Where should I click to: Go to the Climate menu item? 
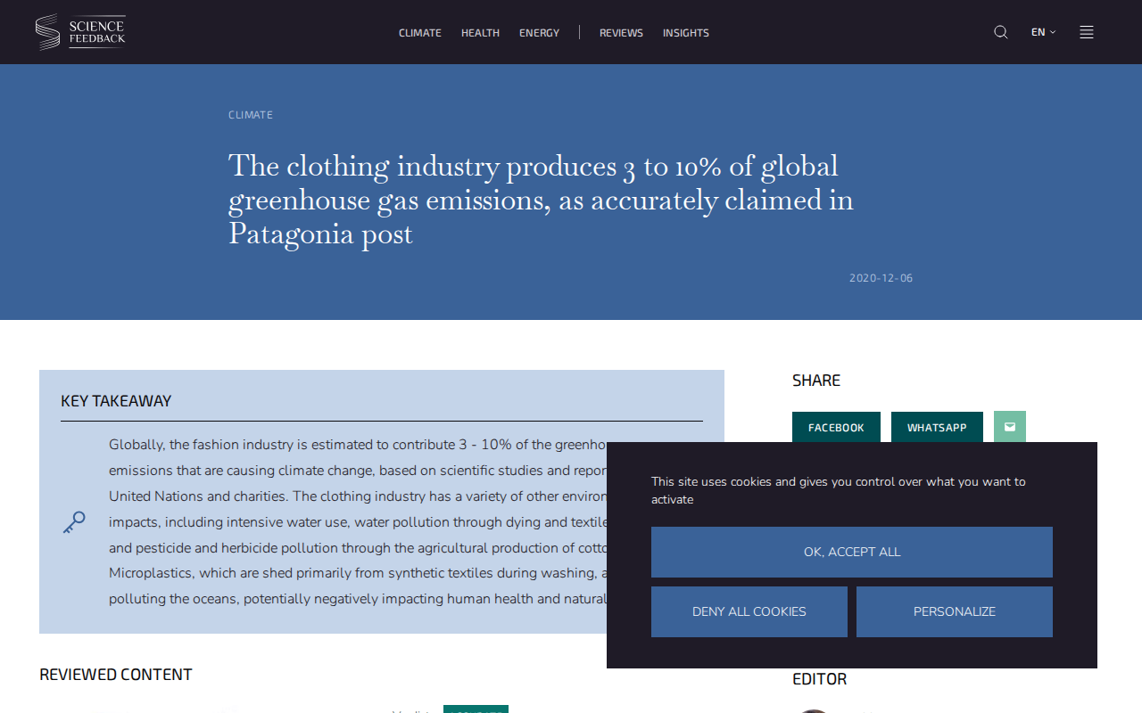tap(420, 33)
